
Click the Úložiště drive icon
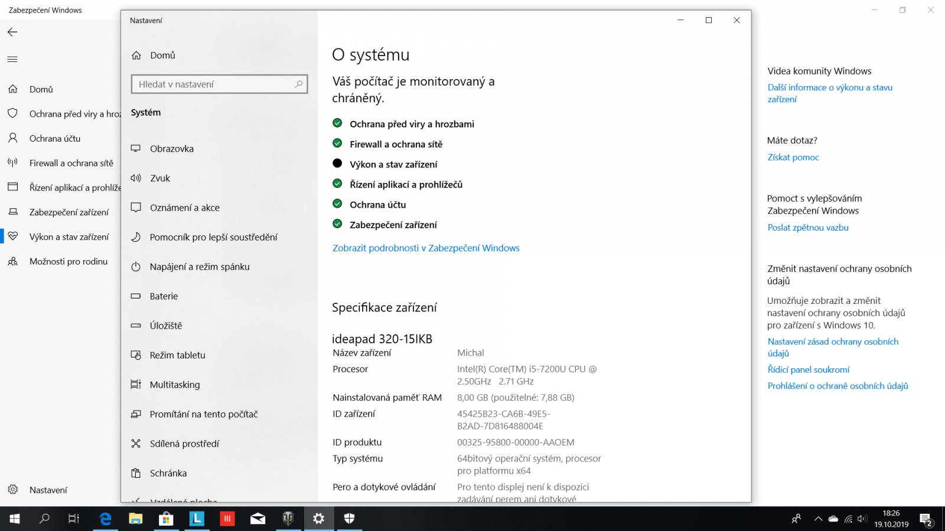[136, 326]
